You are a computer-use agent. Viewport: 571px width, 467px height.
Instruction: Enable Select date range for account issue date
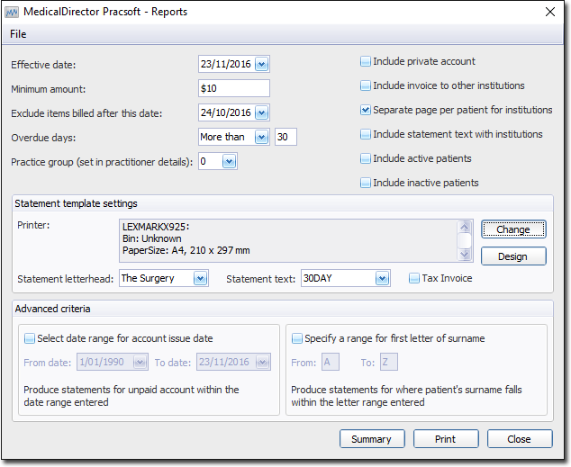30,339
